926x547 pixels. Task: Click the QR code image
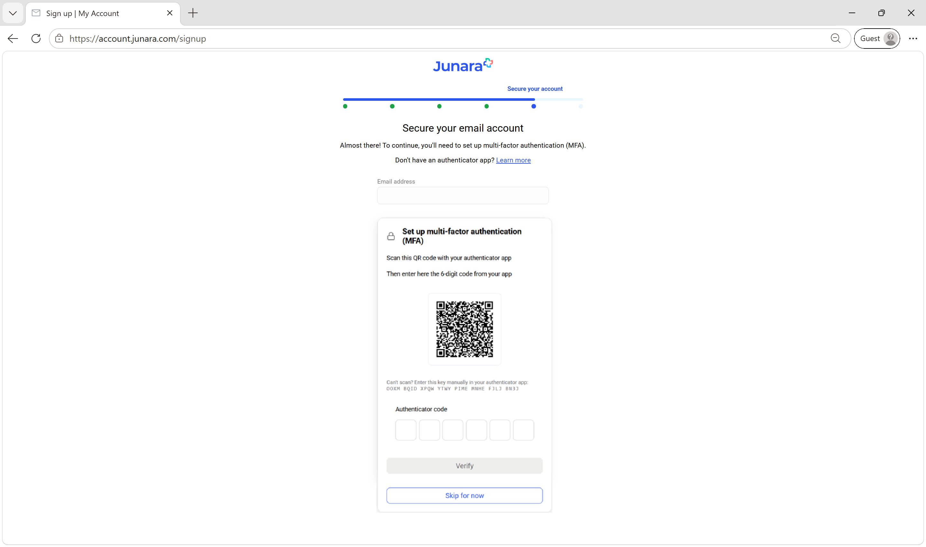pyautogui.click(x=464, y=329)
